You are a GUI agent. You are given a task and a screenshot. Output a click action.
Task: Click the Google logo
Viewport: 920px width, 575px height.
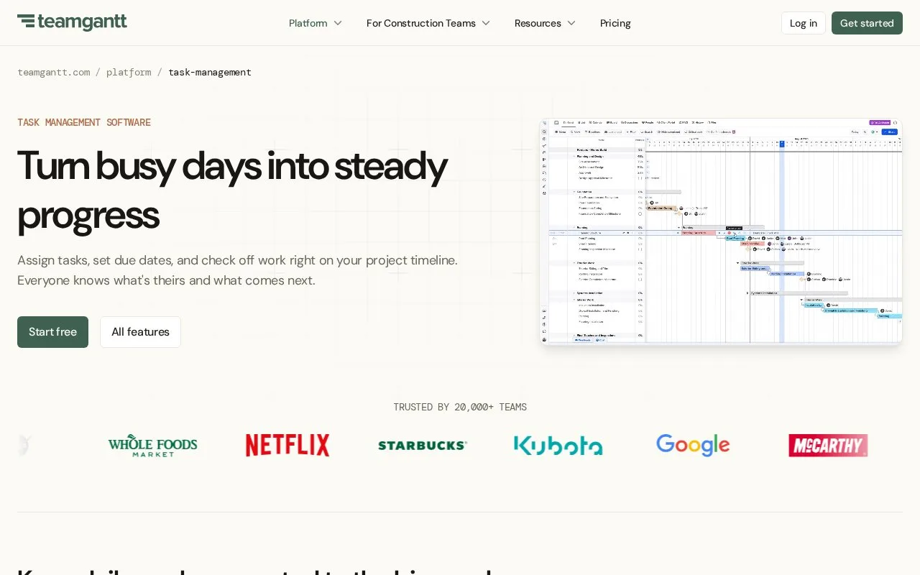693,446
